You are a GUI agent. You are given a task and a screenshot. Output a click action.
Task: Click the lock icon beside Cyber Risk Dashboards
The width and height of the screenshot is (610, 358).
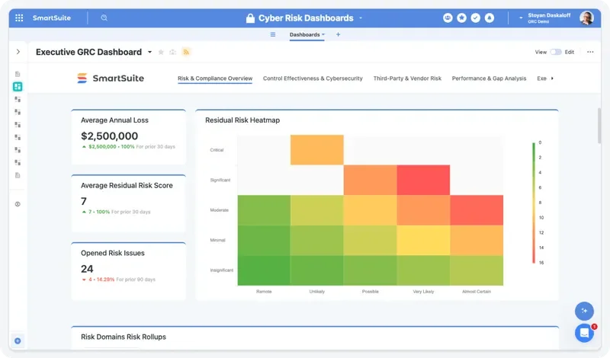pos(250,18)
